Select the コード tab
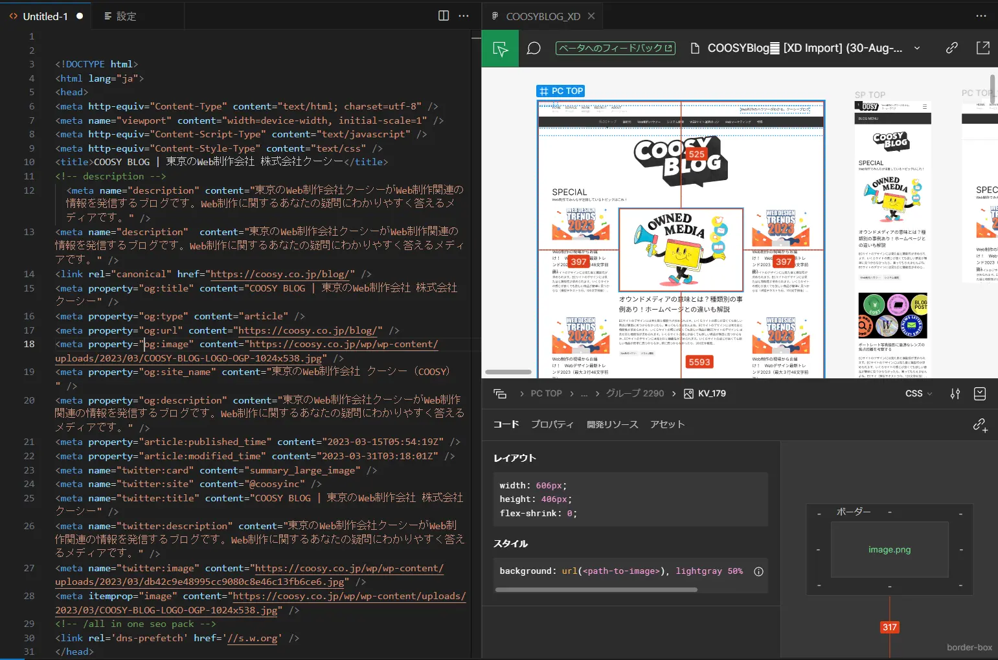The image size is (998, 660). tap(506, 424)
